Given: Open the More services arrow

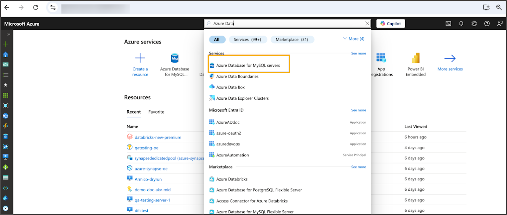Looking at the screenshot, I should coord(450,58).
